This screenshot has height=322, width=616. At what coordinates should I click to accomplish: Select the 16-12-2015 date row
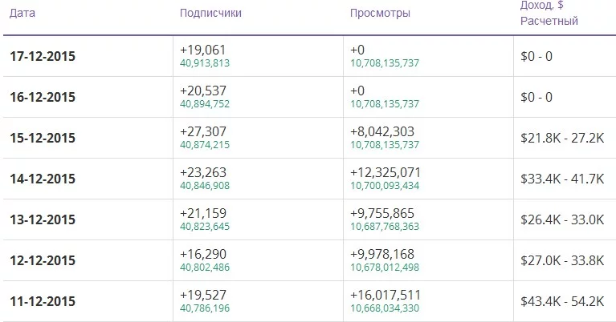point(43,97)
